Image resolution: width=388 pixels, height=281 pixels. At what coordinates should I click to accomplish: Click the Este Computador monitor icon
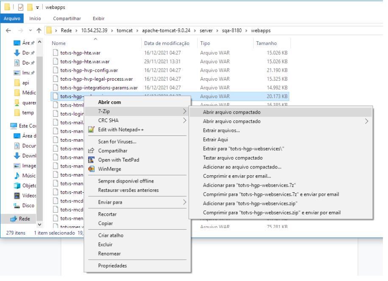pyautogui.click(x=14, y=126)
